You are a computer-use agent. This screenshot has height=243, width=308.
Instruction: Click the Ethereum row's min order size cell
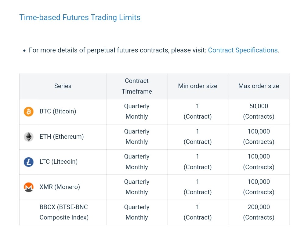[x=197, y=137]
